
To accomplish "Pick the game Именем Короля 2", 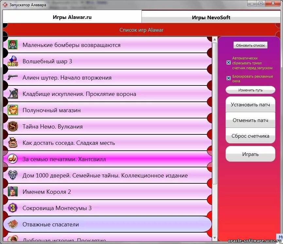I will point(108,191).
